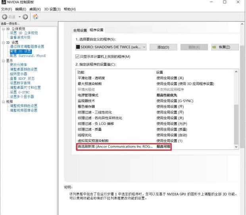Click the settings list scrollbar thumb
This screenshot has width=246, height=215.
tap(236, 124)
